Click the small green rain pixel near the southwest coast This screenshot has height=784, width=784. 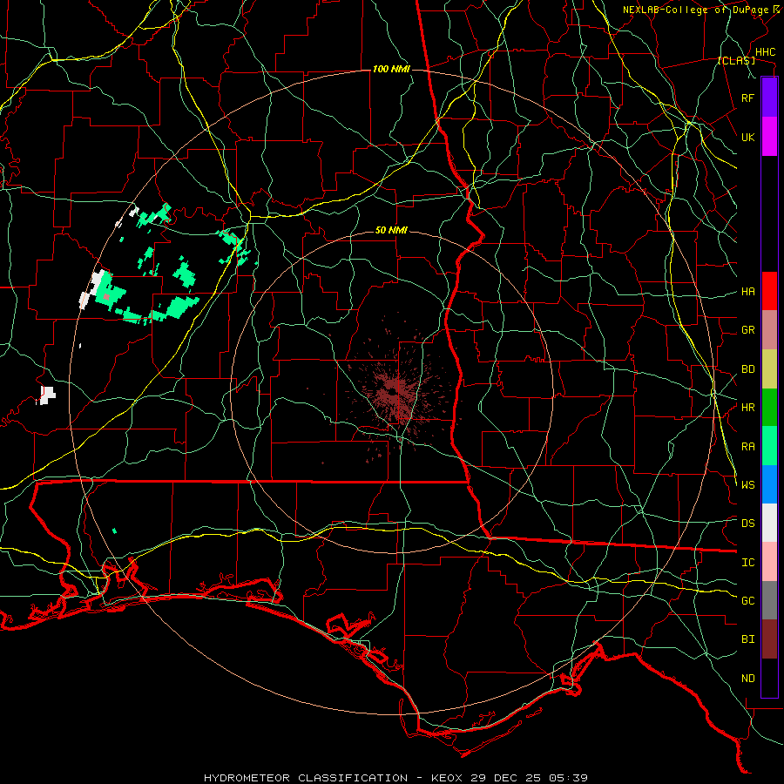pyautogui.click(x=114, y=531)
